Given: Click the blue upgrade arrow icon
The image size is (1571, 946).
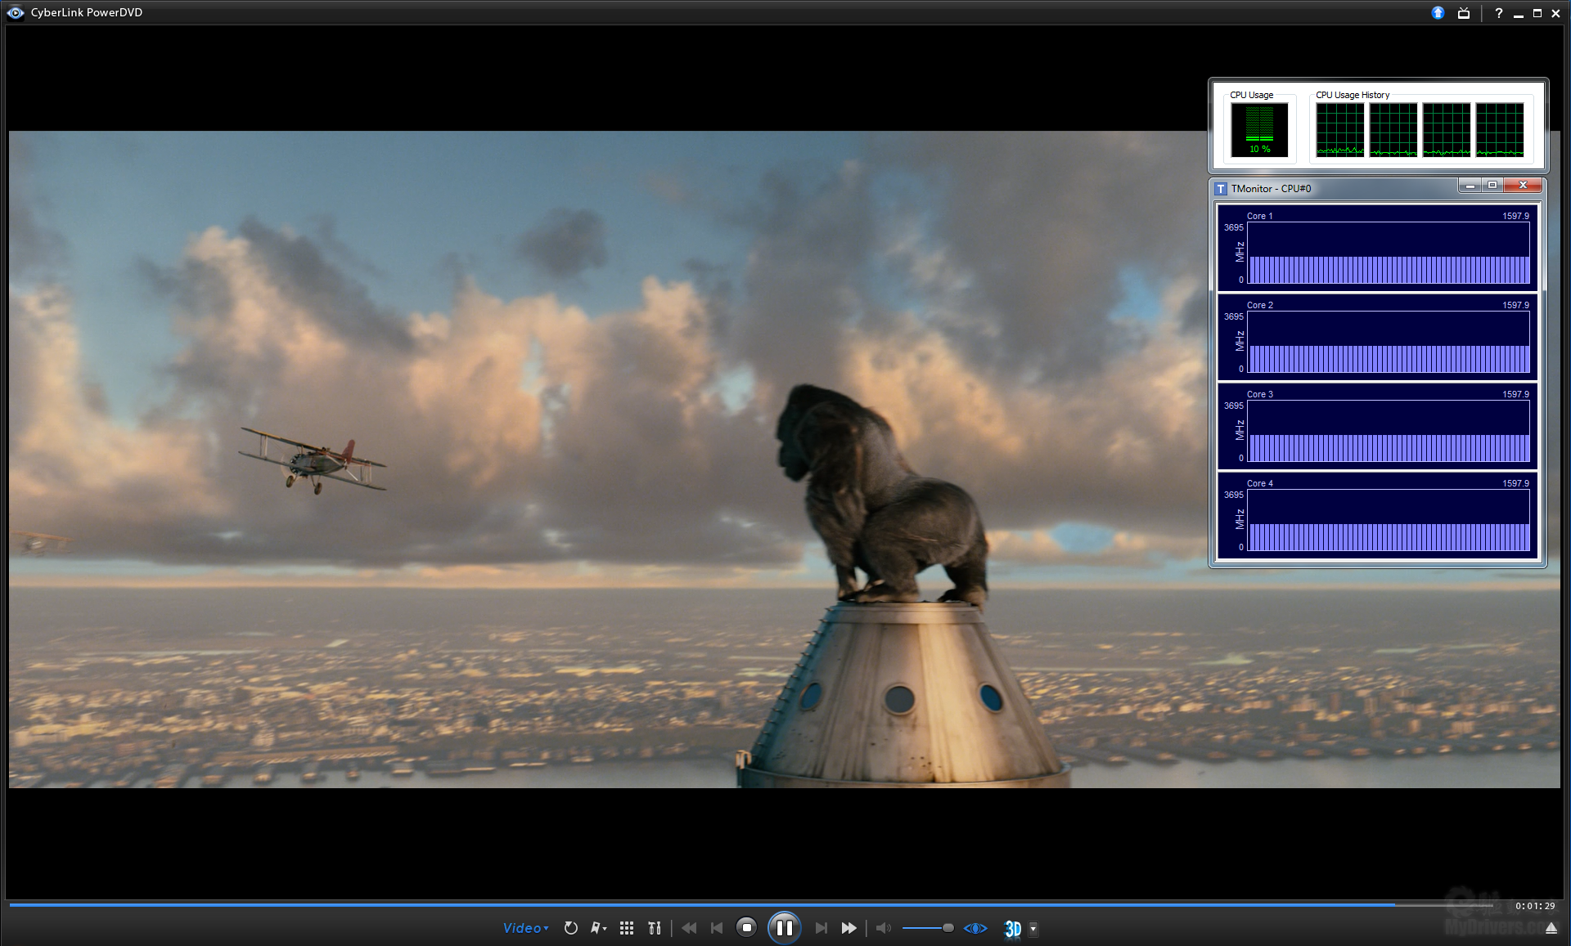Looking at the screenshot, I should [1438, 13].
